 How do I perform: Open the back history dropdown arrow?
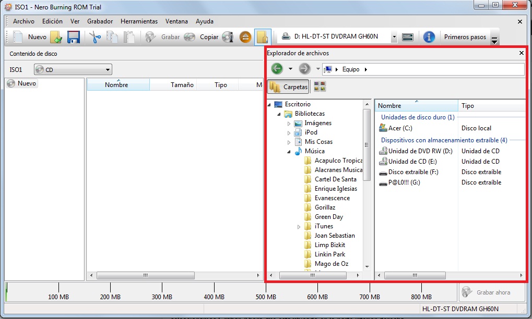tap(290, 69)
